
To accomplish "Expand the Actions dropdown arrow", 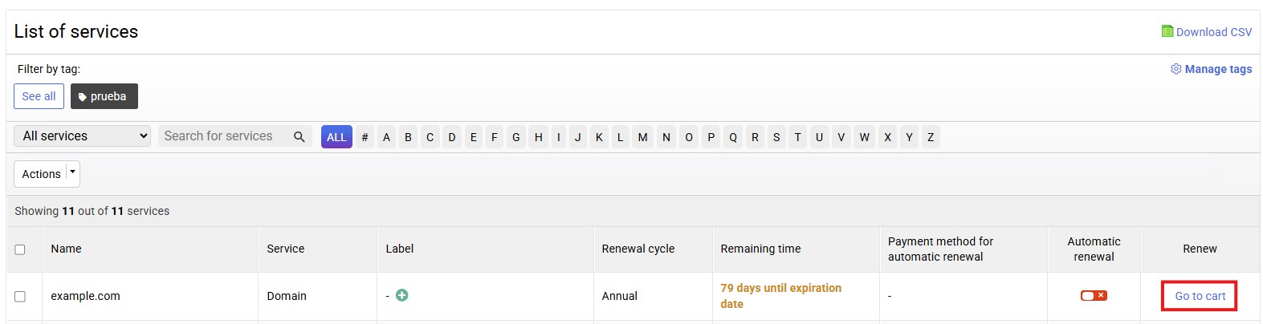I will [73, 173].
